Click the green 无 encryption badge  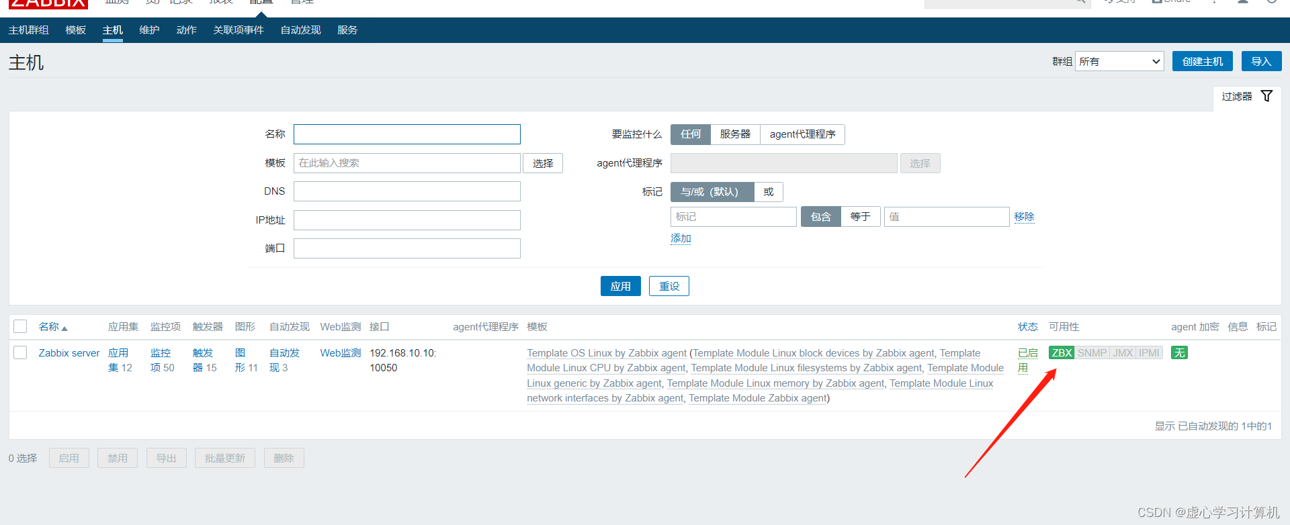coord(1179,353)
